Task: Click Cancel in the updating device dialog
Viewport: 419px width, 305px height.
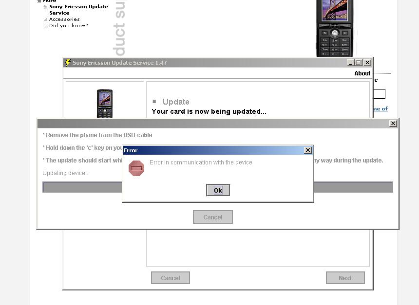Action: tap(213, 217)
